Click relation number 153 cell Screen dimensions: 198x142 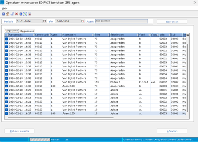point(97,82)
